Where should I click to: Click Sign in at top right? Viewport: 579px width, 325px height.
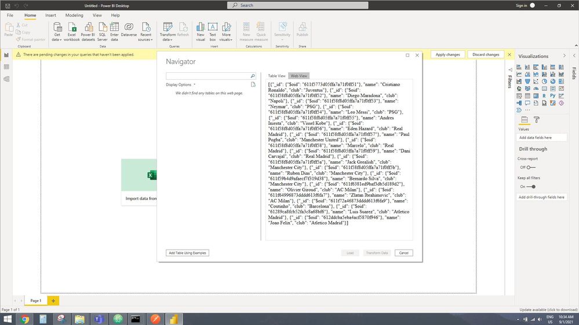click(x=522, y=6)
